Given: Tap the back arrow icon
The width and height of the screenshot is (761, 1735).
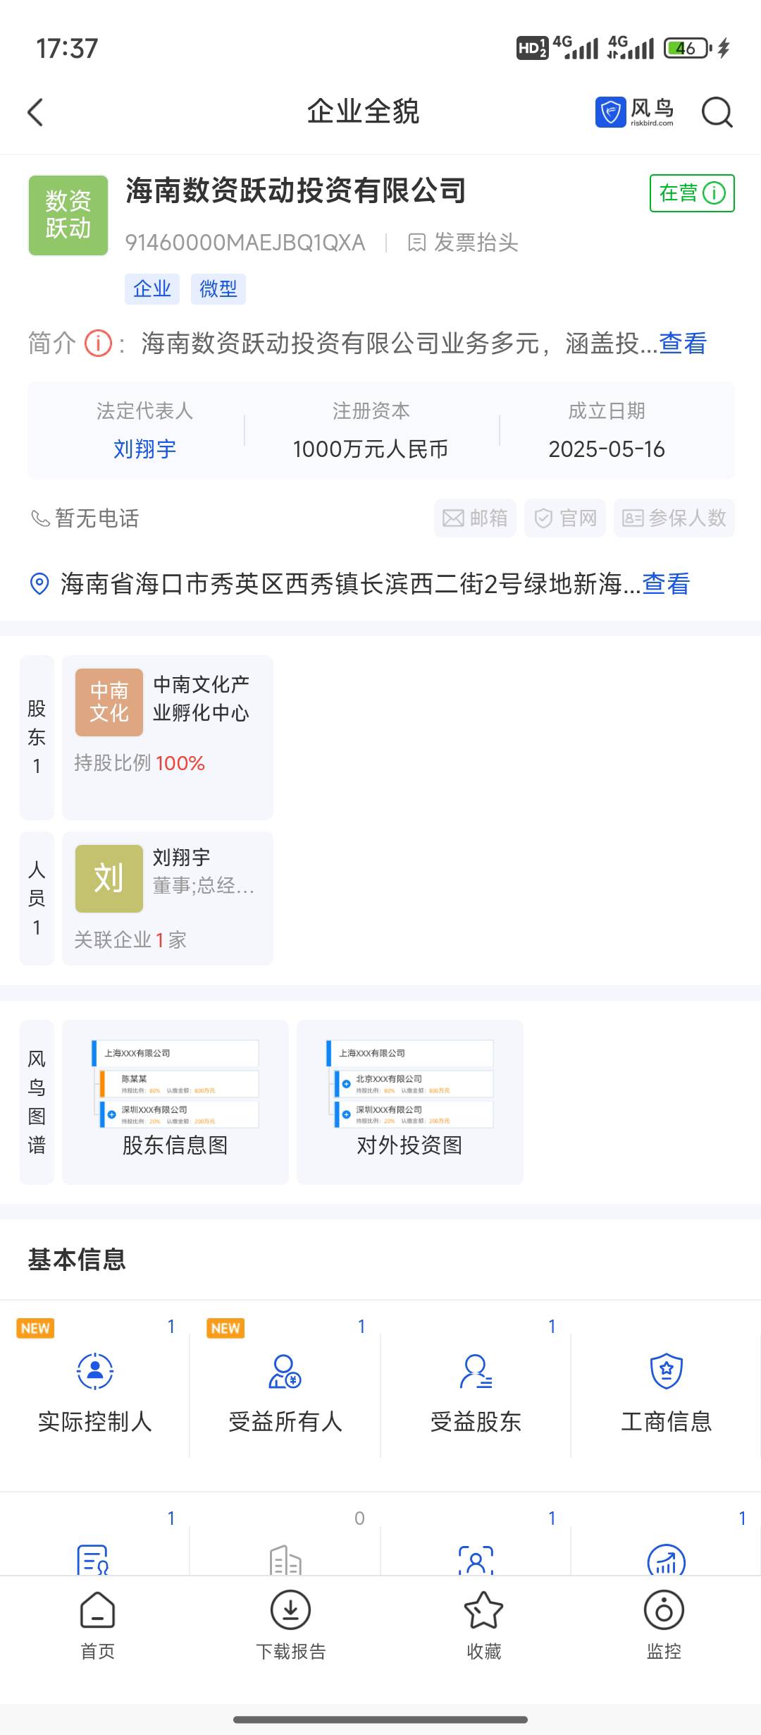Looking at the screenshot, I should click(35, 112).
